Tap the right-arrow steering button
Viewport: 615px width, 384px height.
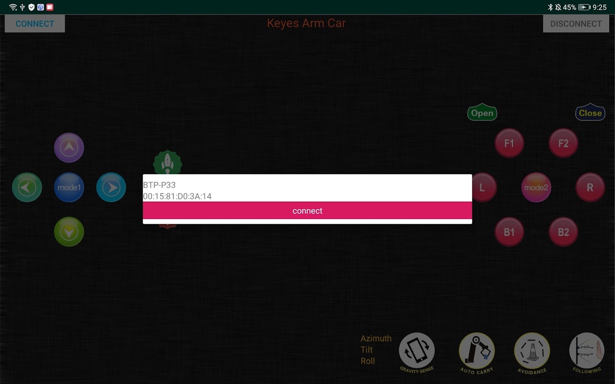(111, 187)
